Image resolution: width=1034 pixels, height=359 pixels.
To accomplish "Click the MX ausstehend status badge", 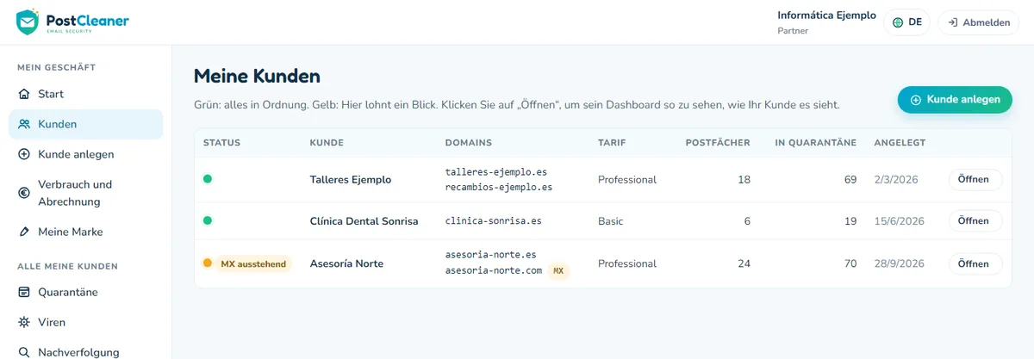I will tap(253, 263).
